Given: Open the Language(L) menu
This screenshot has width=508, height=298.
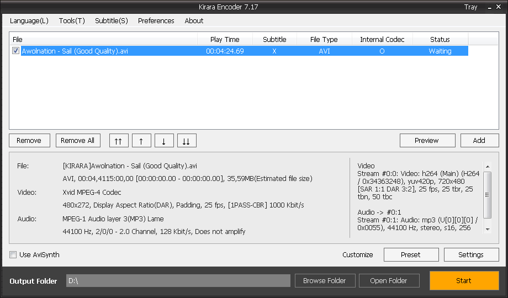Looking at the screenshot, I should tap(29, 21).
